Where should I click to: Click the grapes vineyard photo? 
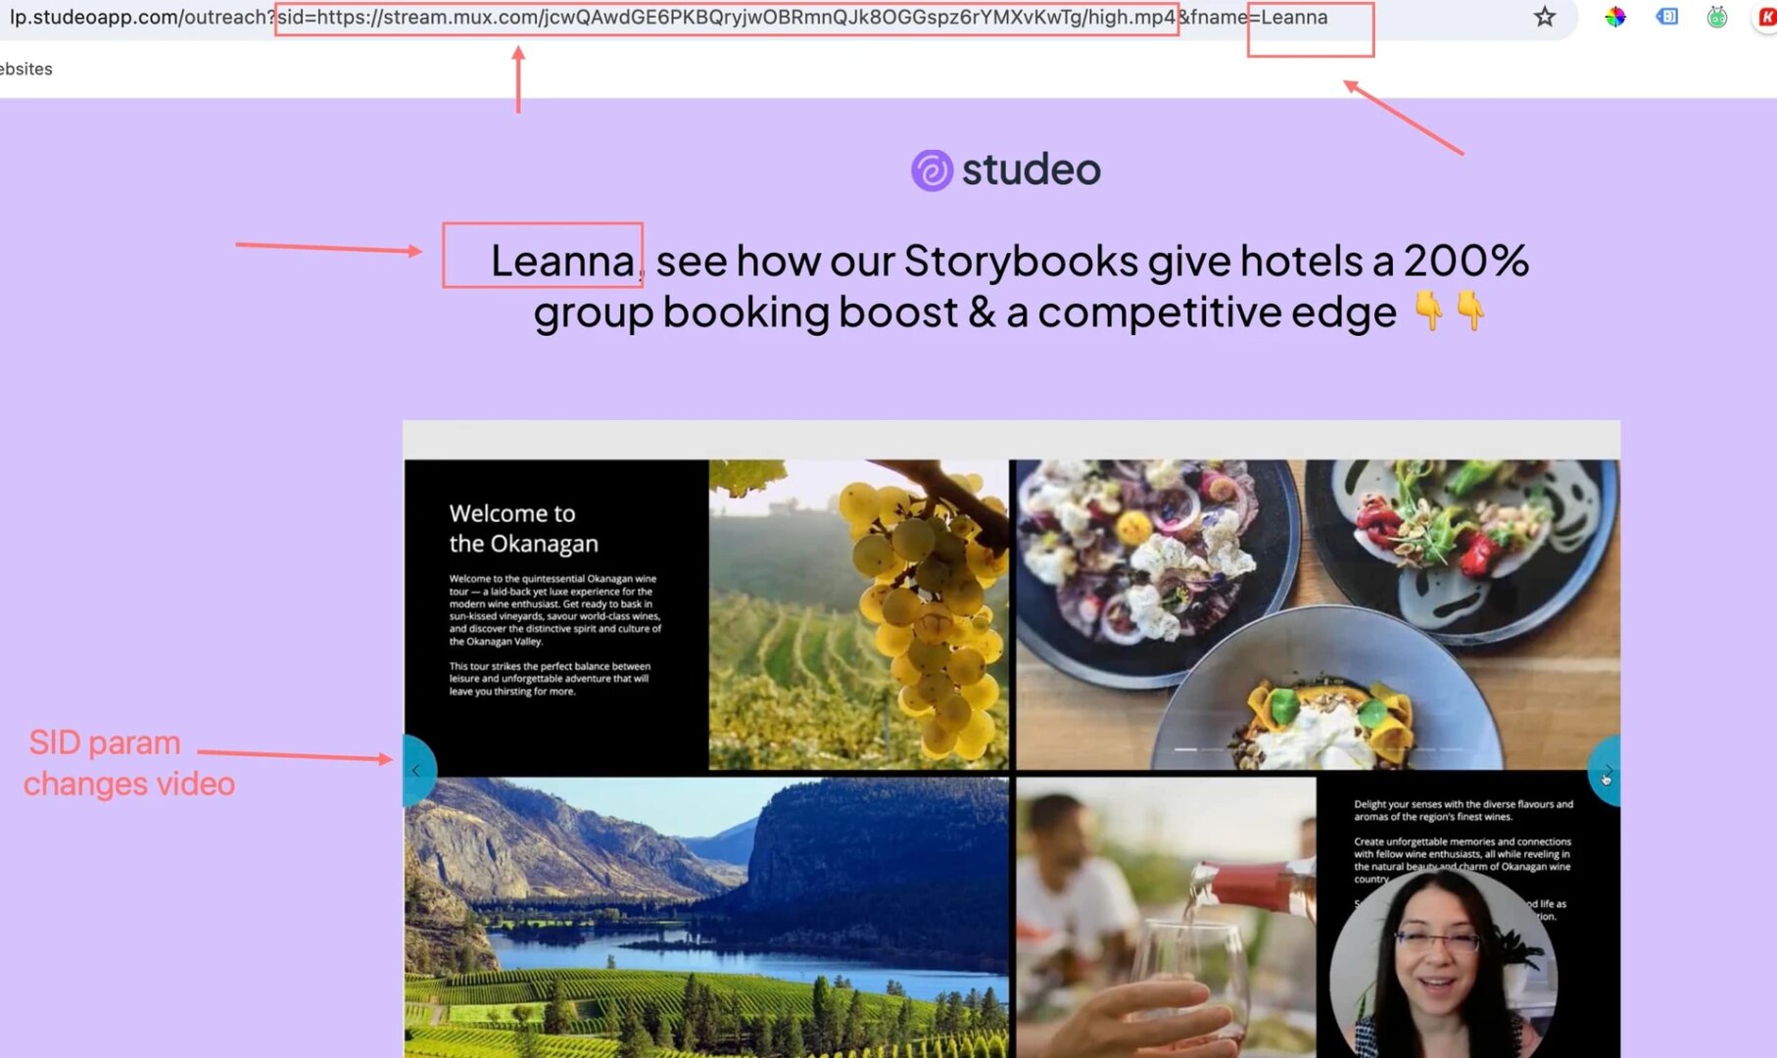tap(858, 614)
